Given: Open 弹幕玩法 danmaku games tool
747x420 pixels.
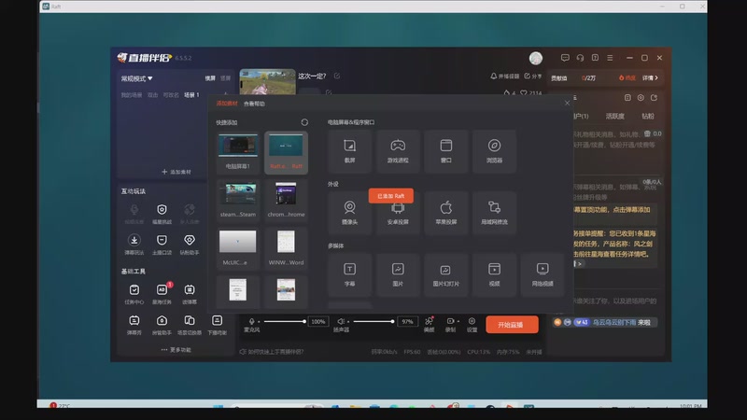Looking at the screenshot, I should (x=134, y=245).
